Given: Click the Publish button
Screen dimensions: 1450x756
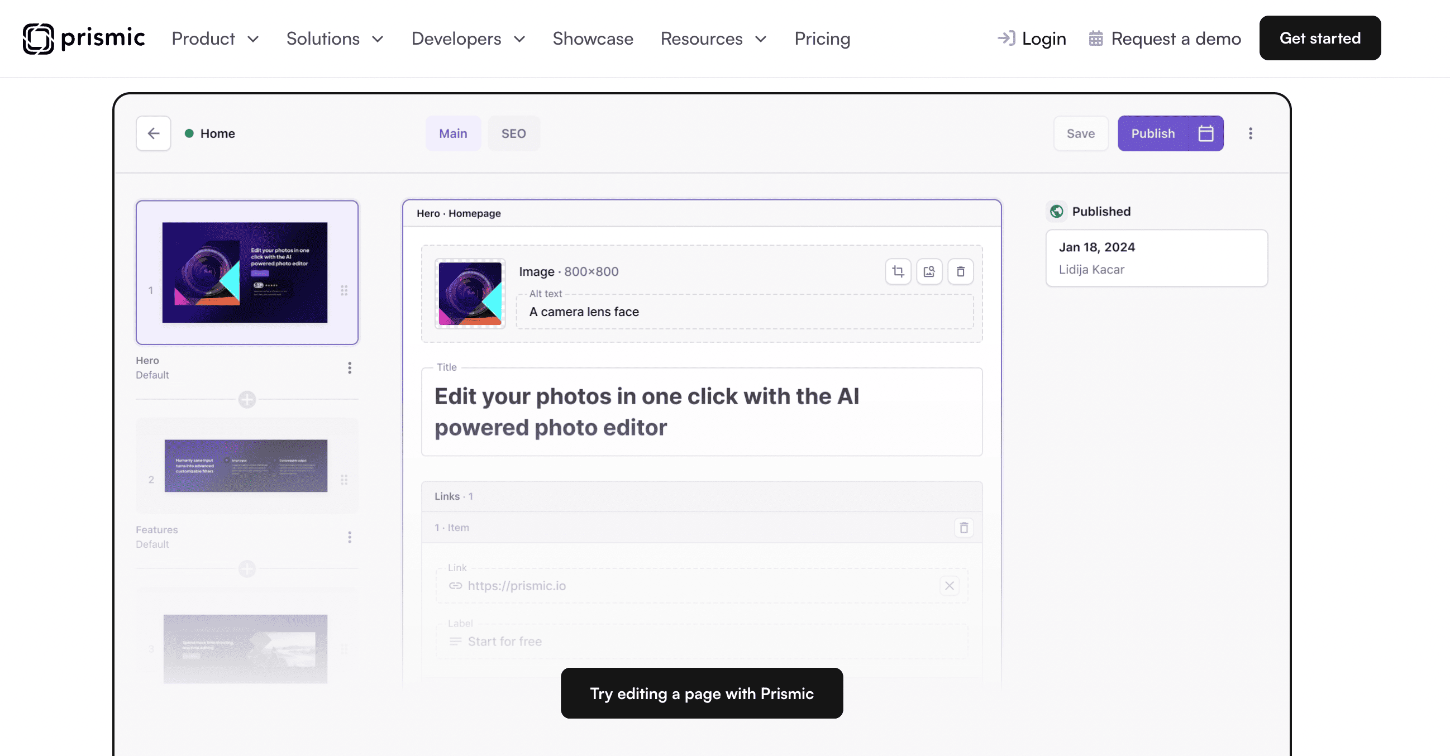Looking at the screenshot, I should point(1153,133).
